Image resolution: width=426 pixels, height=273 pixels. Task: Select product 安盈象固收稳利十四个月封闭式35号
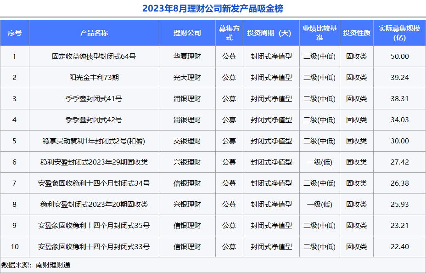tap(94, 225)
